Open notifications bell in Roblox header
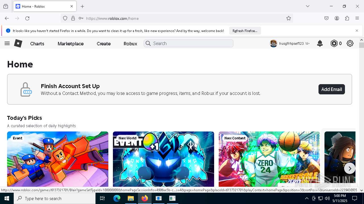The width and height of the screenshot is (364, 204). coord(320,43)
